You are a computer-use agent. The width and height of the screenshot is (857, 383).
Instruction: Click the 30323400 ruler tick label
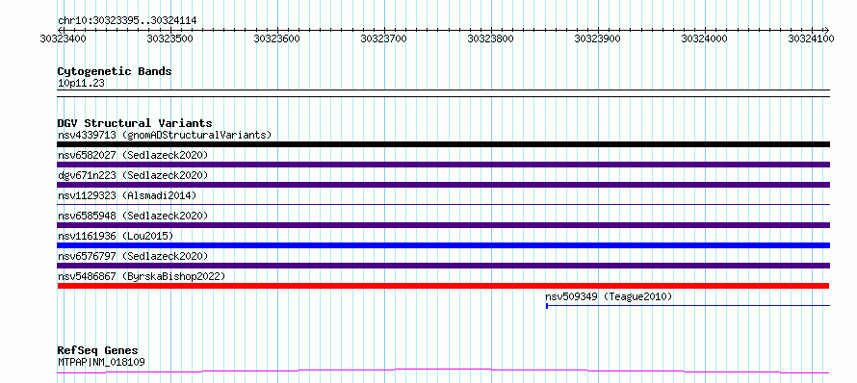(64, 38)
